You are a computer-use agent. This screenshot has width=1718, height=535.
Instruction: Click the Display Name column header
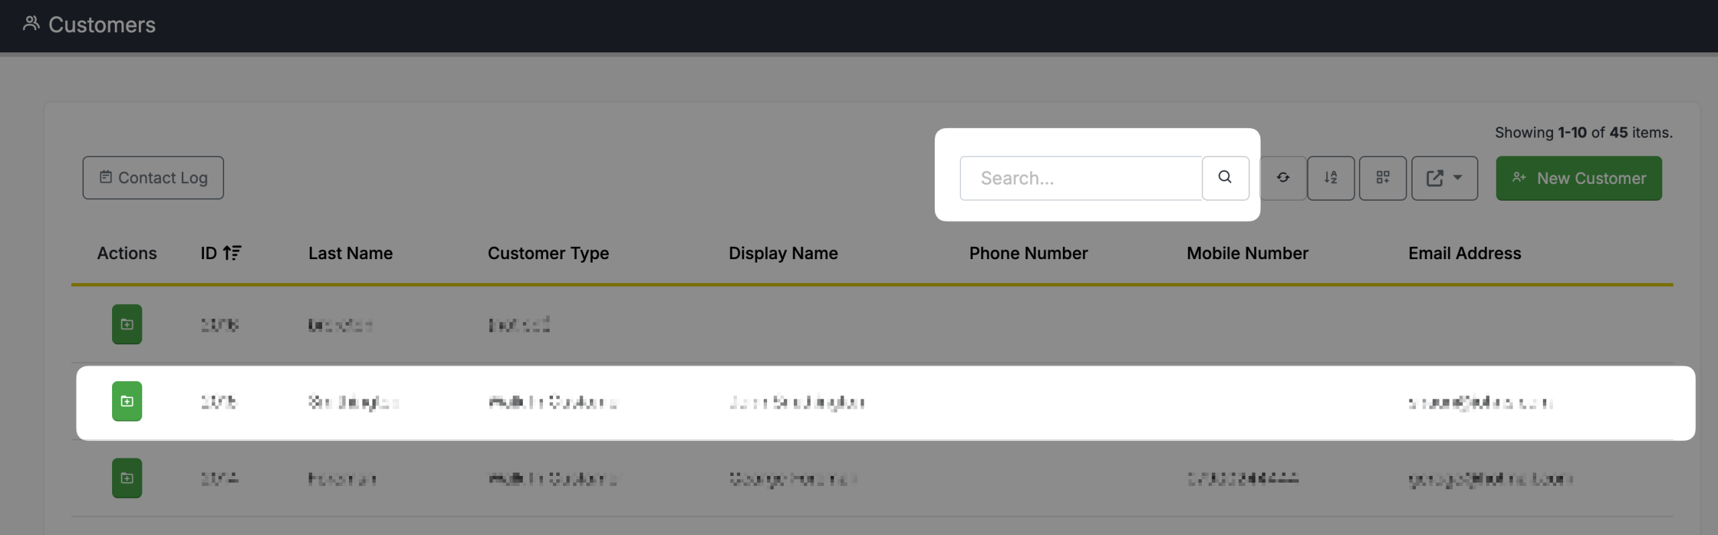(x=782, y=253)
